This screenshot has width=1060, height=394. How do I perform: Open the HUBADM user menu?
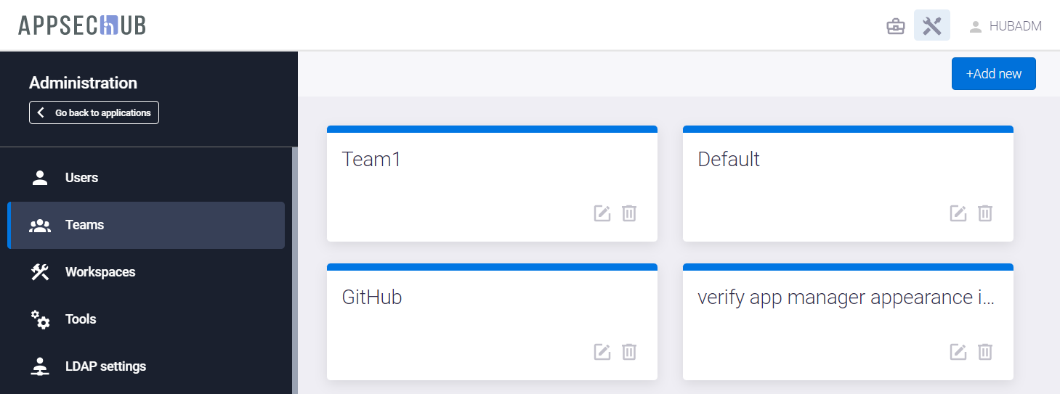pos(1006,27)
